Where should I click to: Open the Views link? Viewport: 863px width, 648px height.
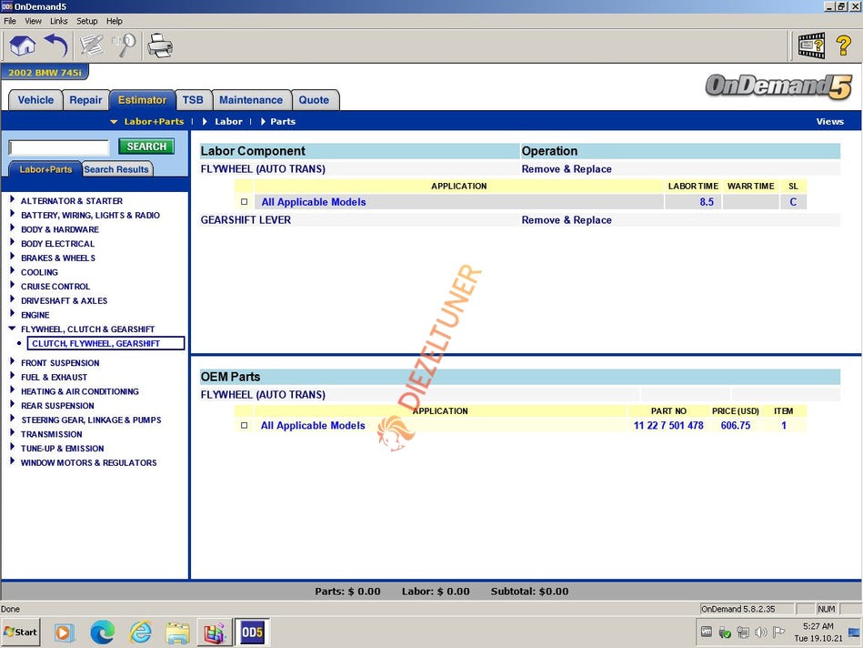(830, 121)
